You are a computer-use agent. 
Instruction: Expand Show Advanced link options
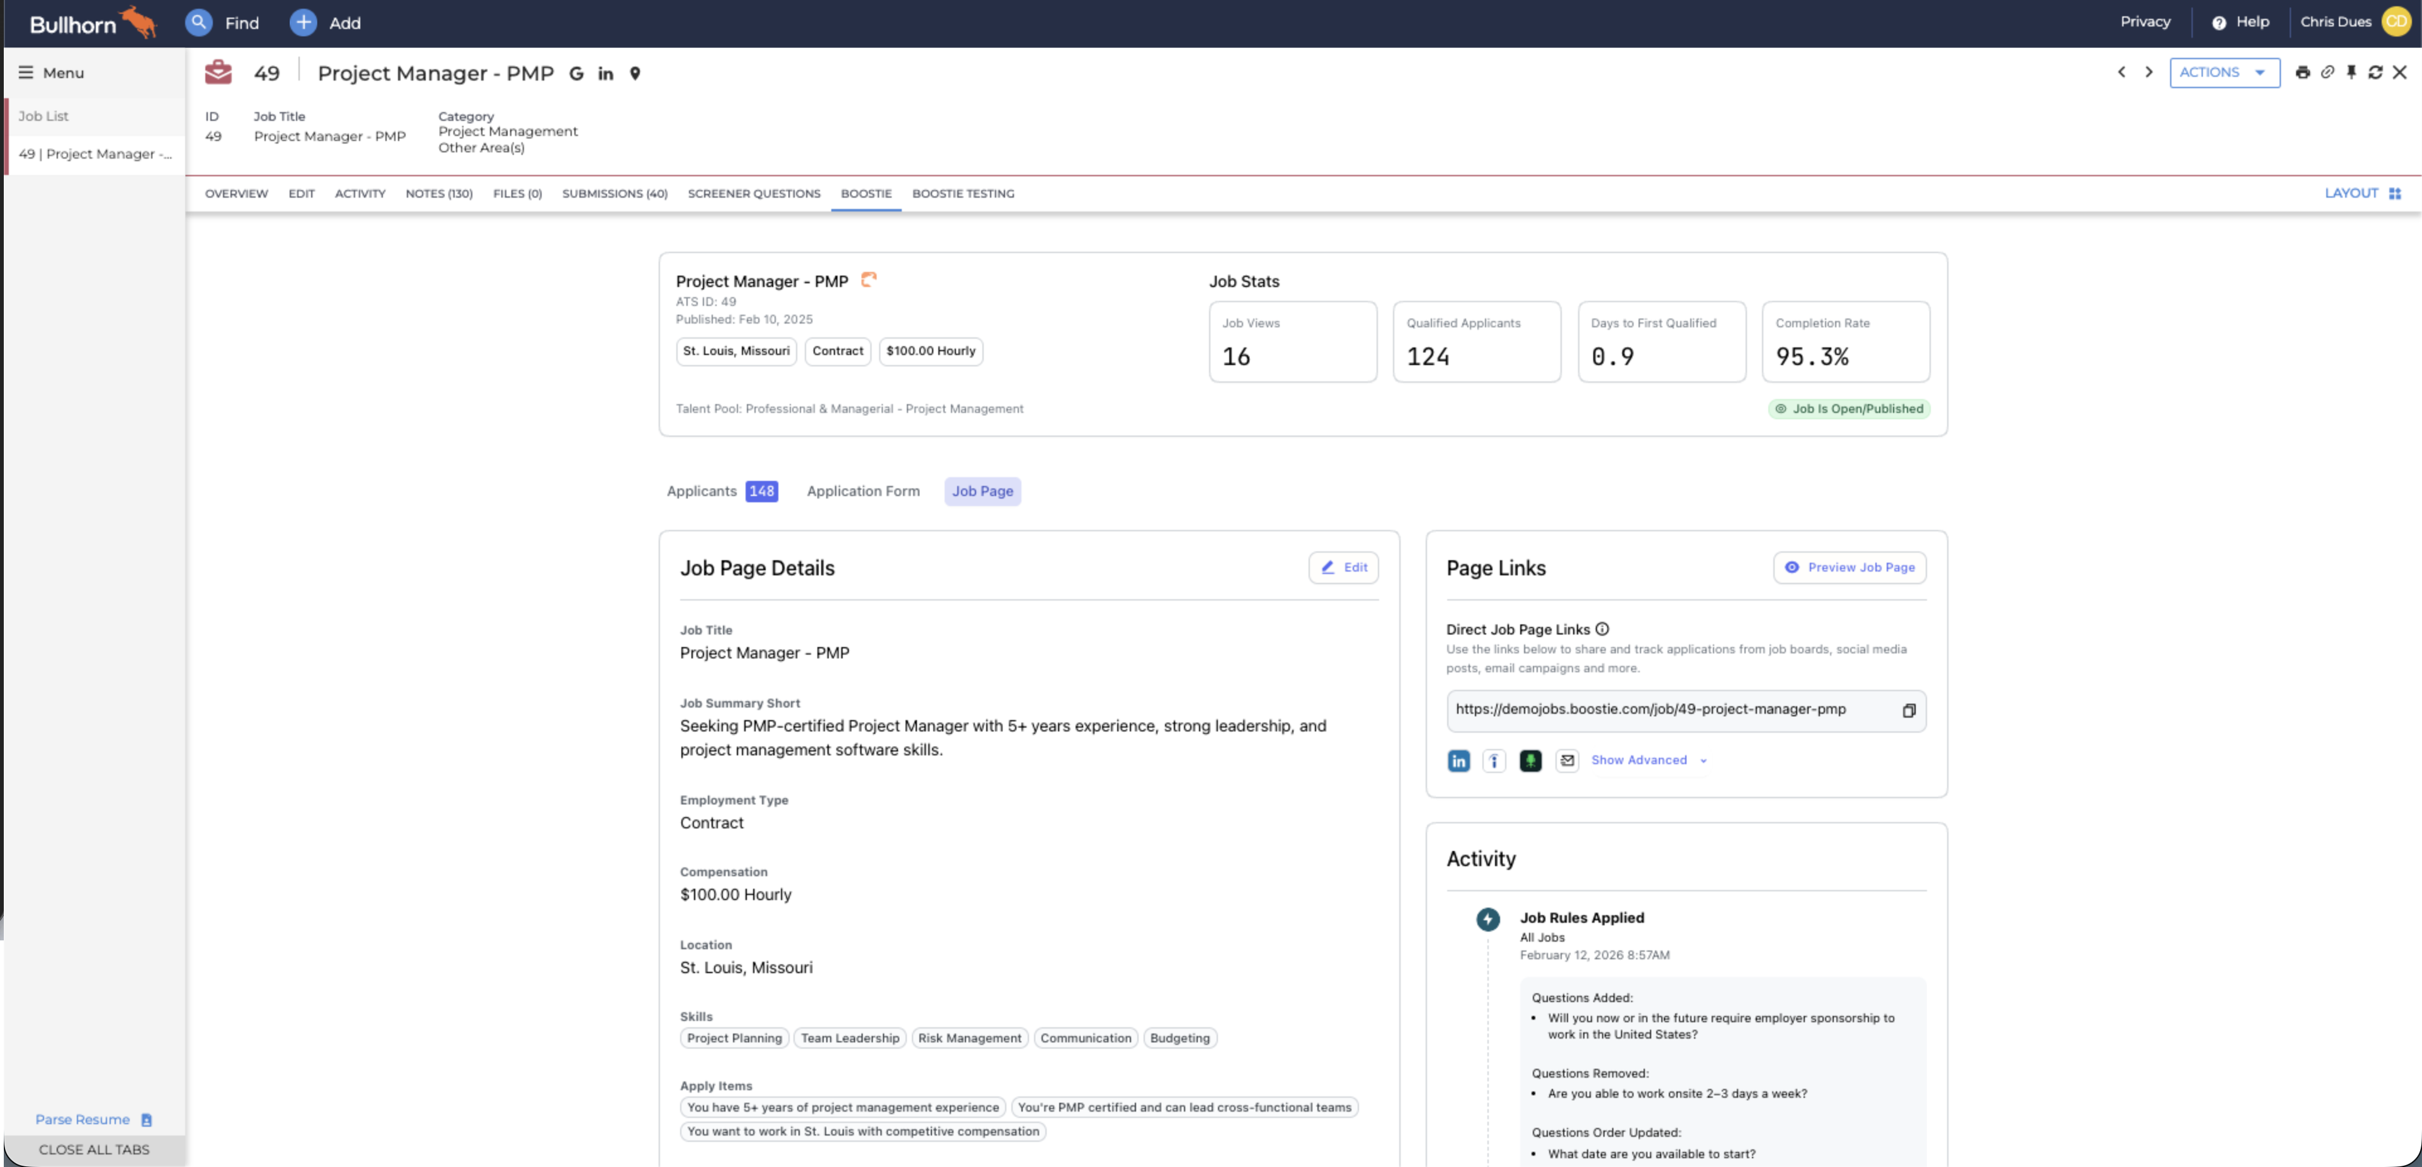tap(1648, 760)
